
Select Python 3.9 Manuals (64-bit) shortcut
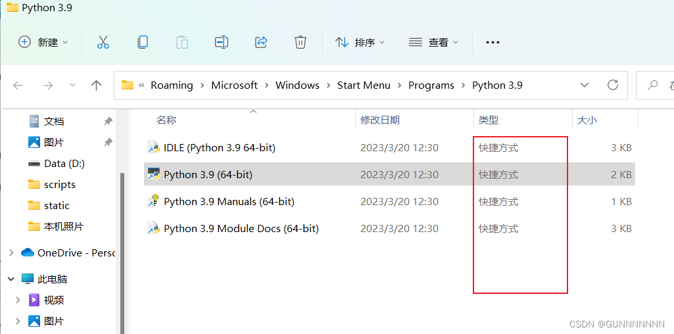tap(389, 202)
